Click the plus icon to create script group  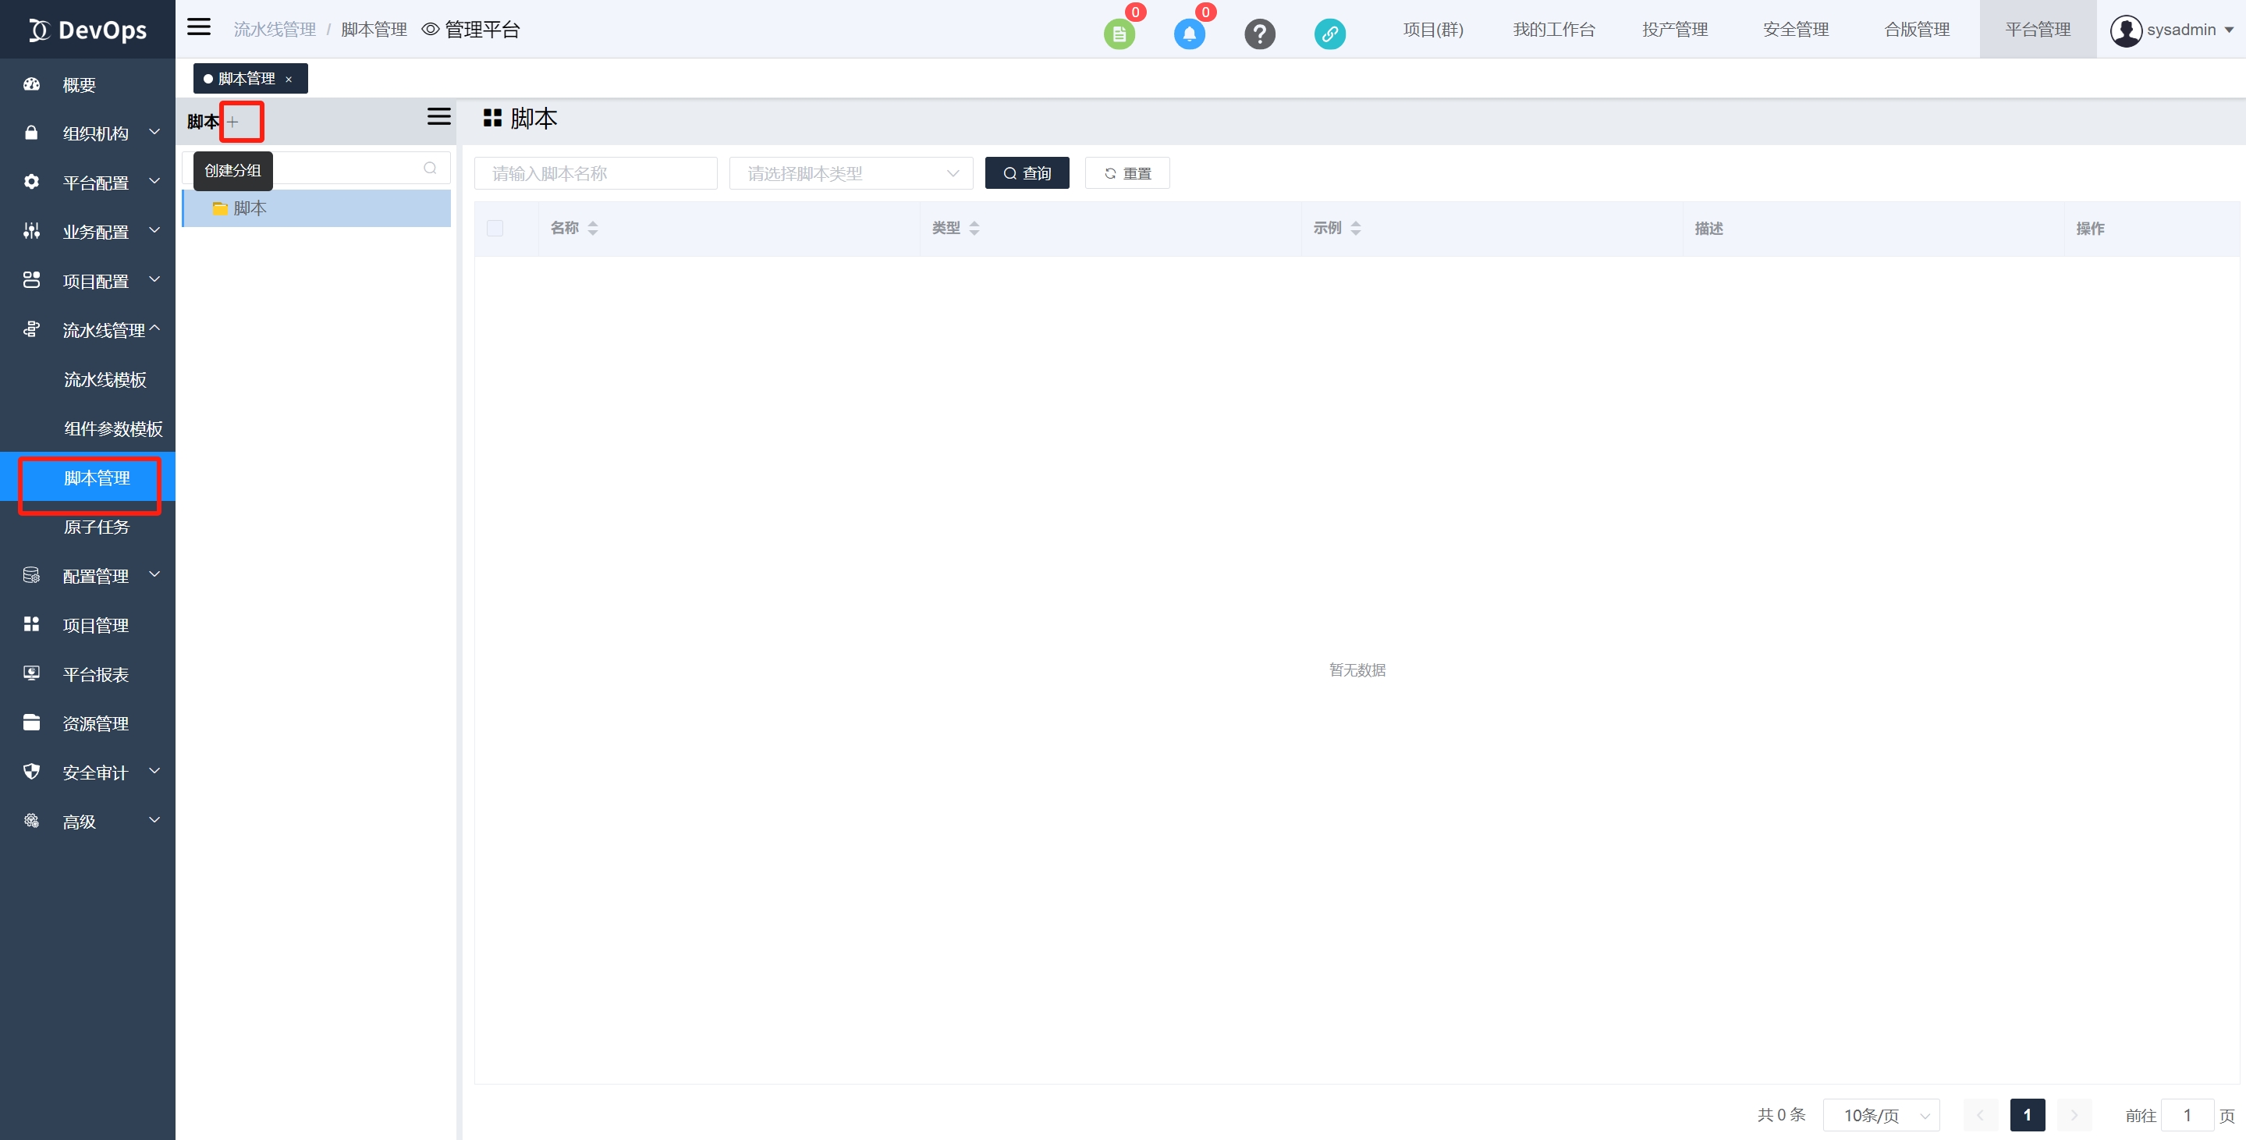(232, 122)
